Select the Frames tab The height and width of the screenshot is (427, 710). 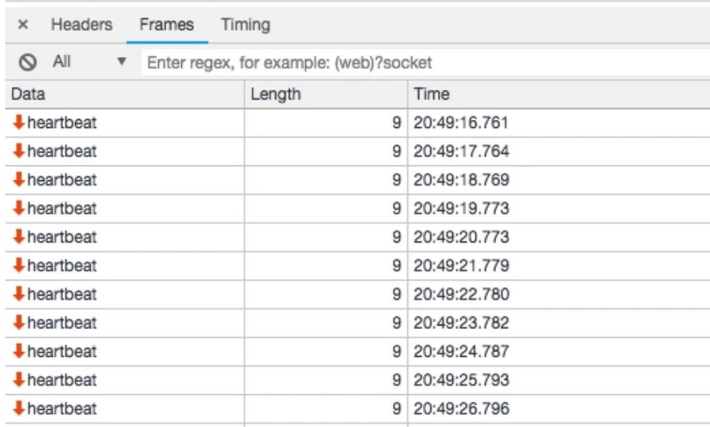tap(166, 25)
